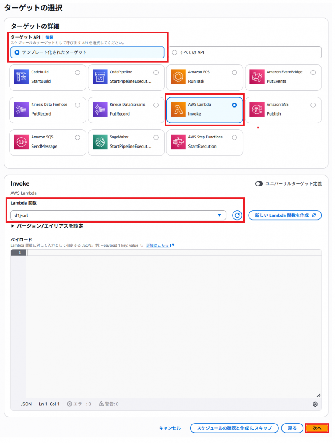Click the CodePipeline service icon
This screenshot has width=335, height=443.
(x=100, y=77)
